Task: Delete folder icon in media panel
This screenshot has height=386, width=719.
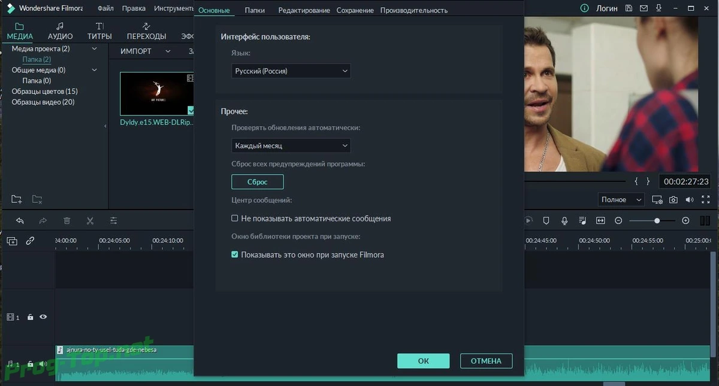Action: [x=37, y=199]
